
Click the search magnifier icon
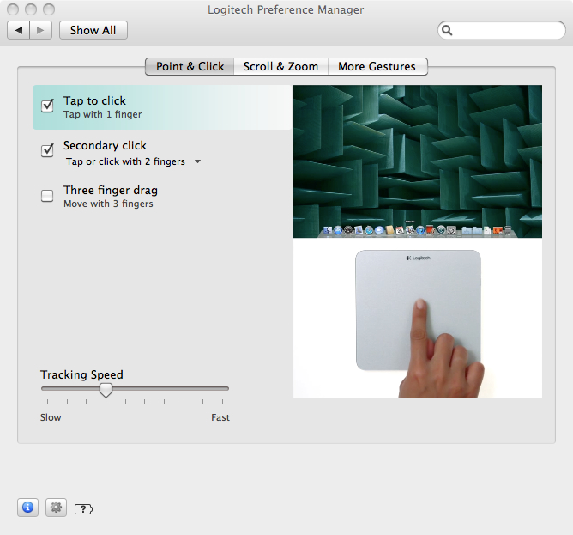coord(447,30)
